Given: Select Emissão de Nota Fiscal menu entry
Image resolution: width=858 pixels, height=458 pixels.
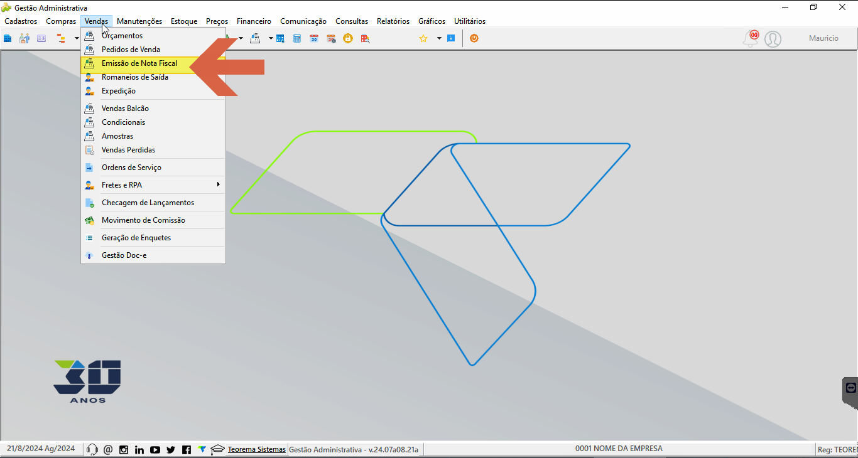Looking at the screenshot, I should point(153,63).
